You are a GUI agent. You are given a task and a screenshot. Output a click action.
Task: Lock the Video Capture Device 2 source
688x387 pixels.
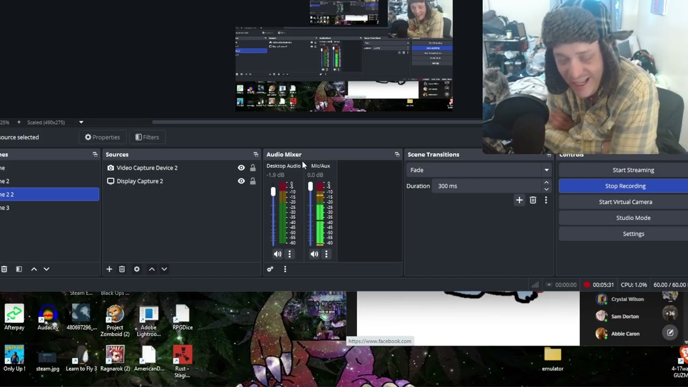pyautogui.click(x=253, y=168)
